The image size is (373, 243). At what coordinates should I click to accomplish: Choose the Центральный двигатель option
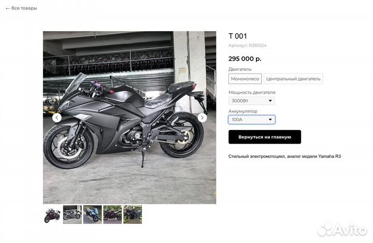(293, 79)
